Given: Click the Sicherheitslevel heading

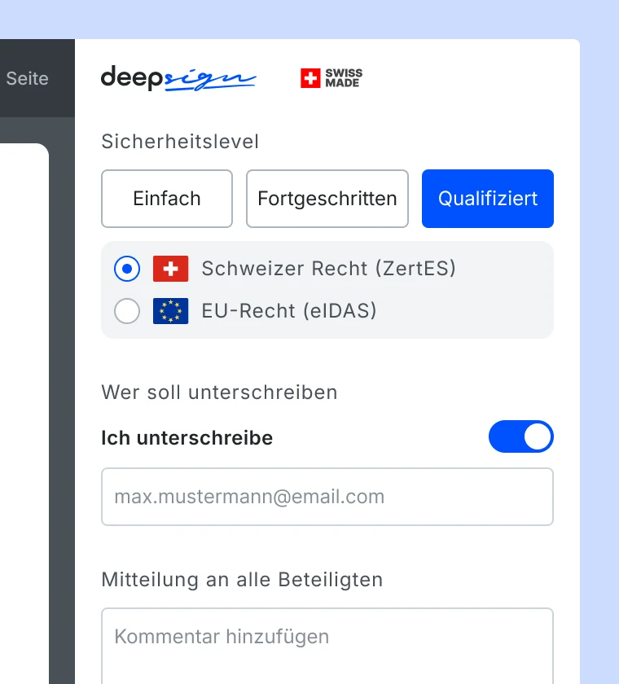Looking at the screenshot, I should 180,142.
